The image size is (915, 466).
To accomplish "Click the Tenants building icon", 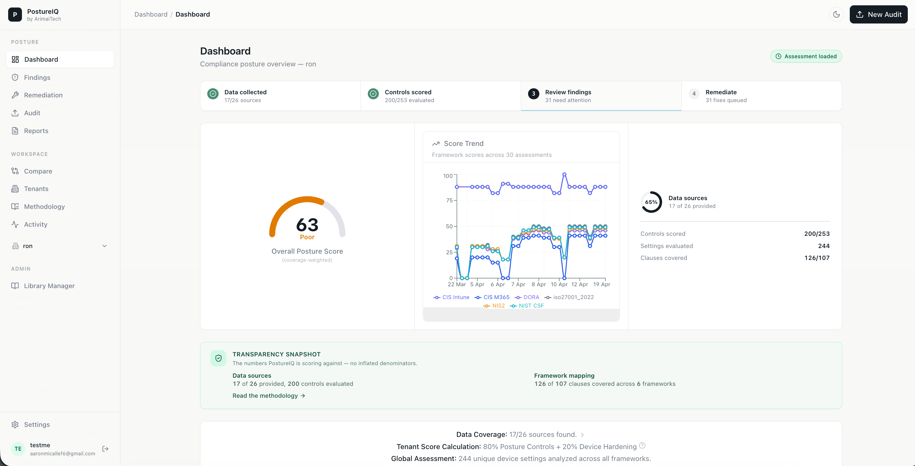I will (x=15, y=189).
